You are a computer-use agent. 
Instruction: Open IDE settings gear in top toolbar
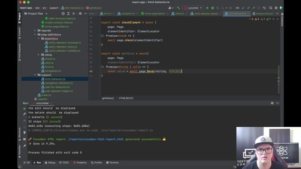(276, 8)
